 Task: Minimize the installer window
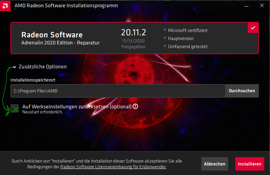(x=246, y=6)
